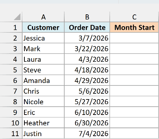Select empty Month Start cell for Amanda
159x139 pixels.
(x=134, y=80)
